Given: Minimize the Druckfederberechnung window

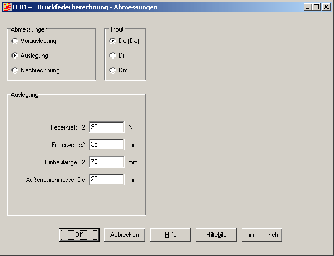Looking at the screenshot, I should [x=308, y=7].
